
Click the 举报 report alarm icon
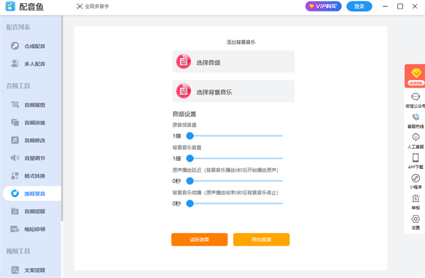point(415,198)
